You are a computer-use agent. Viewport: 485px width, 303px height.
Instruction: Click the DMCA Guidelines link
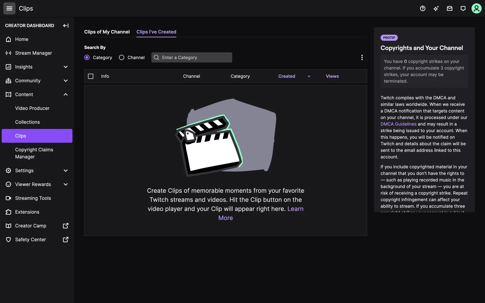click(x=398, y=124)
